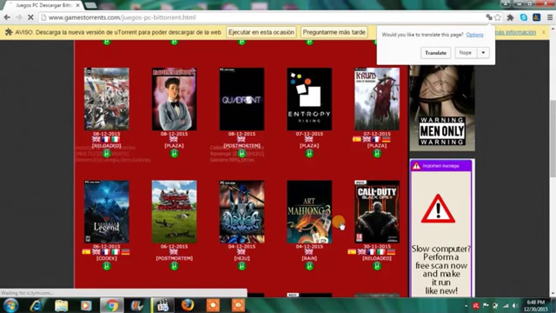Screen dimensions: 556x313
Task: Click green download icon under Legend [CODEX]
Action: coord(106,266)
